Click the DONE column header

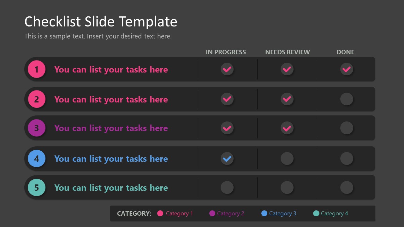click(345, 52)
